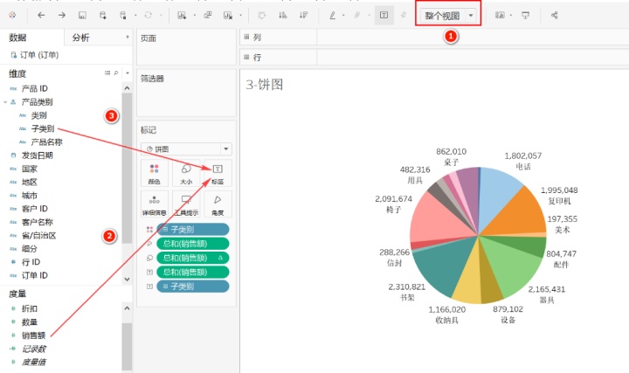Switch to the 分析 tab
The image size is (629, 373).
tap(80, 38)
